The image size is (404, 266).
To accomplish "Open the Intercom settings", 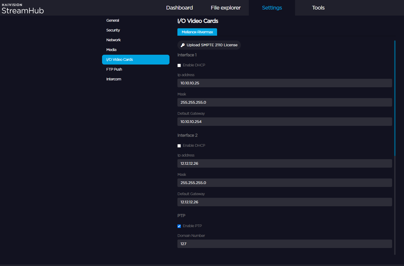I will [x=114, y=79].
